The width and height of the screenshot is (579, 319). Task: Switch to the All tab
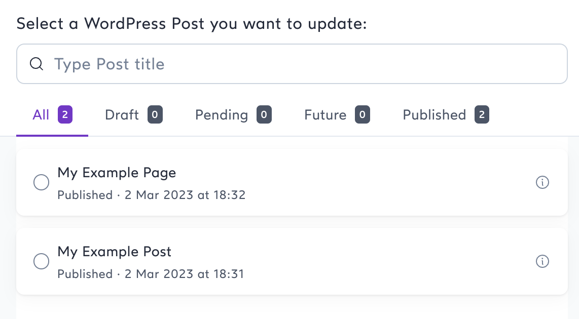pos(41,115)
